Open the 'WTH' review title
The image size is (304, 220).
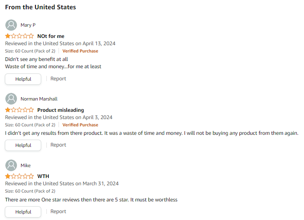[43, 176]
